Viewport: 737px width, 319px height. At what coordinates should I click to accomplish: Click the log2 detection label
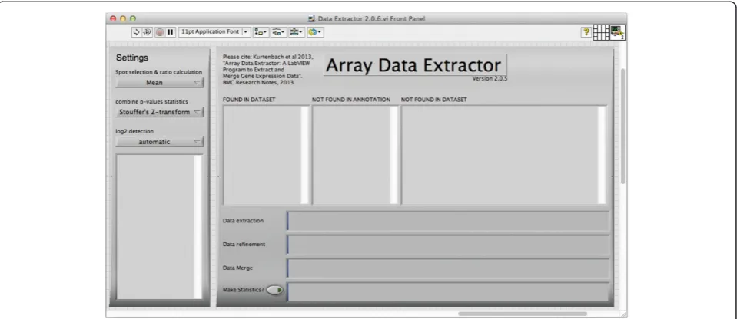[x=134, y=131]
